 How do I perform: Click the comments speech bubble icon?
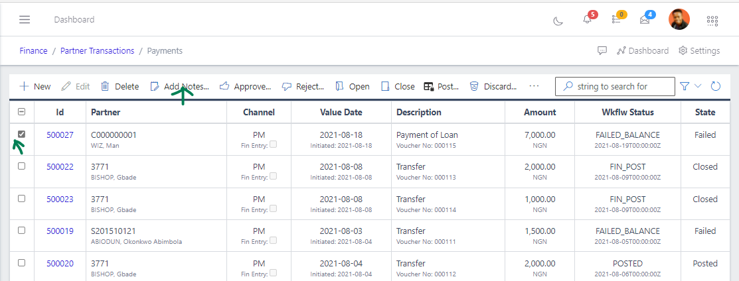point(602,51)
